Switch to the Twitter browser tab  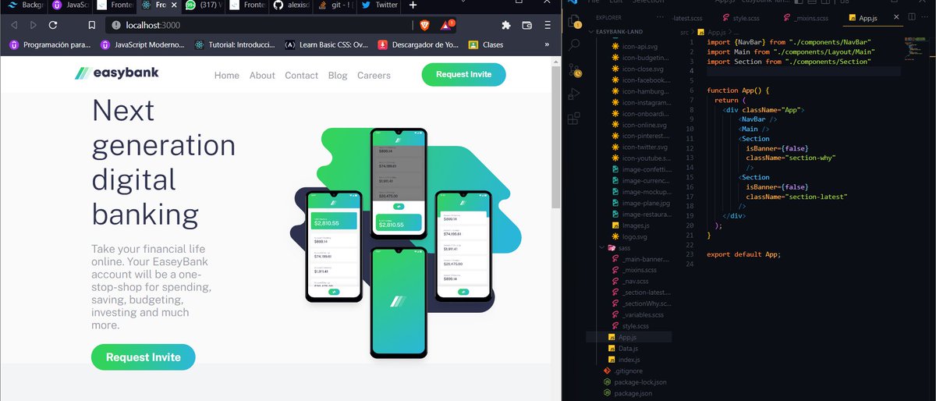[380, 5]
